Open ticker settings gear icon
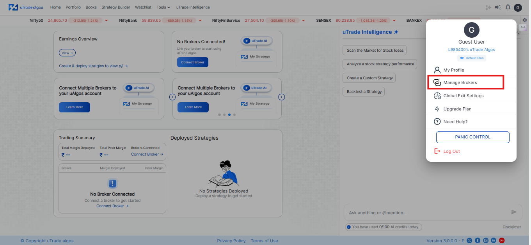Screen dimensions: 531x245 tap(525, 20)
